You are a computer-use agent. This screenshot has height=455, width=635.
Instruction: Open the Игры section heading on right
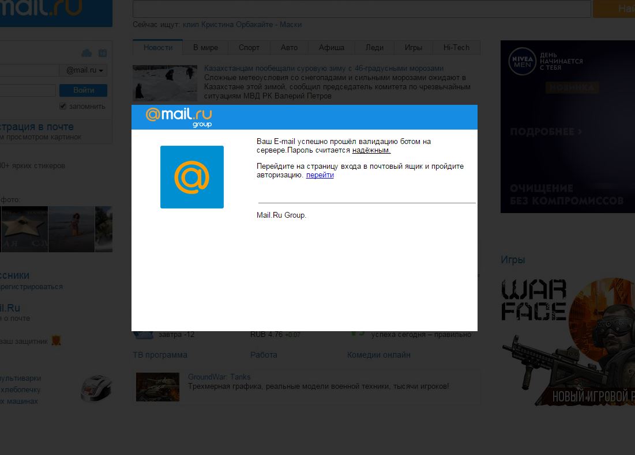(513, 260)
